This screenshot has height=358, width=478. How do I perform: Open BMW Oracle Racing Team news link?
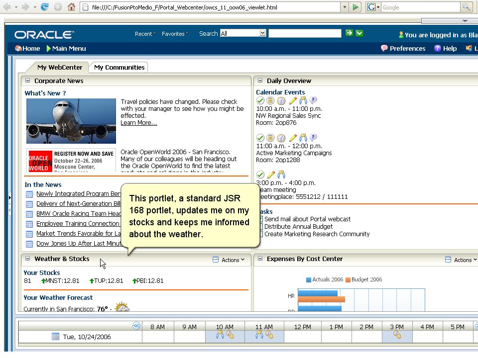tap(78, 214)
